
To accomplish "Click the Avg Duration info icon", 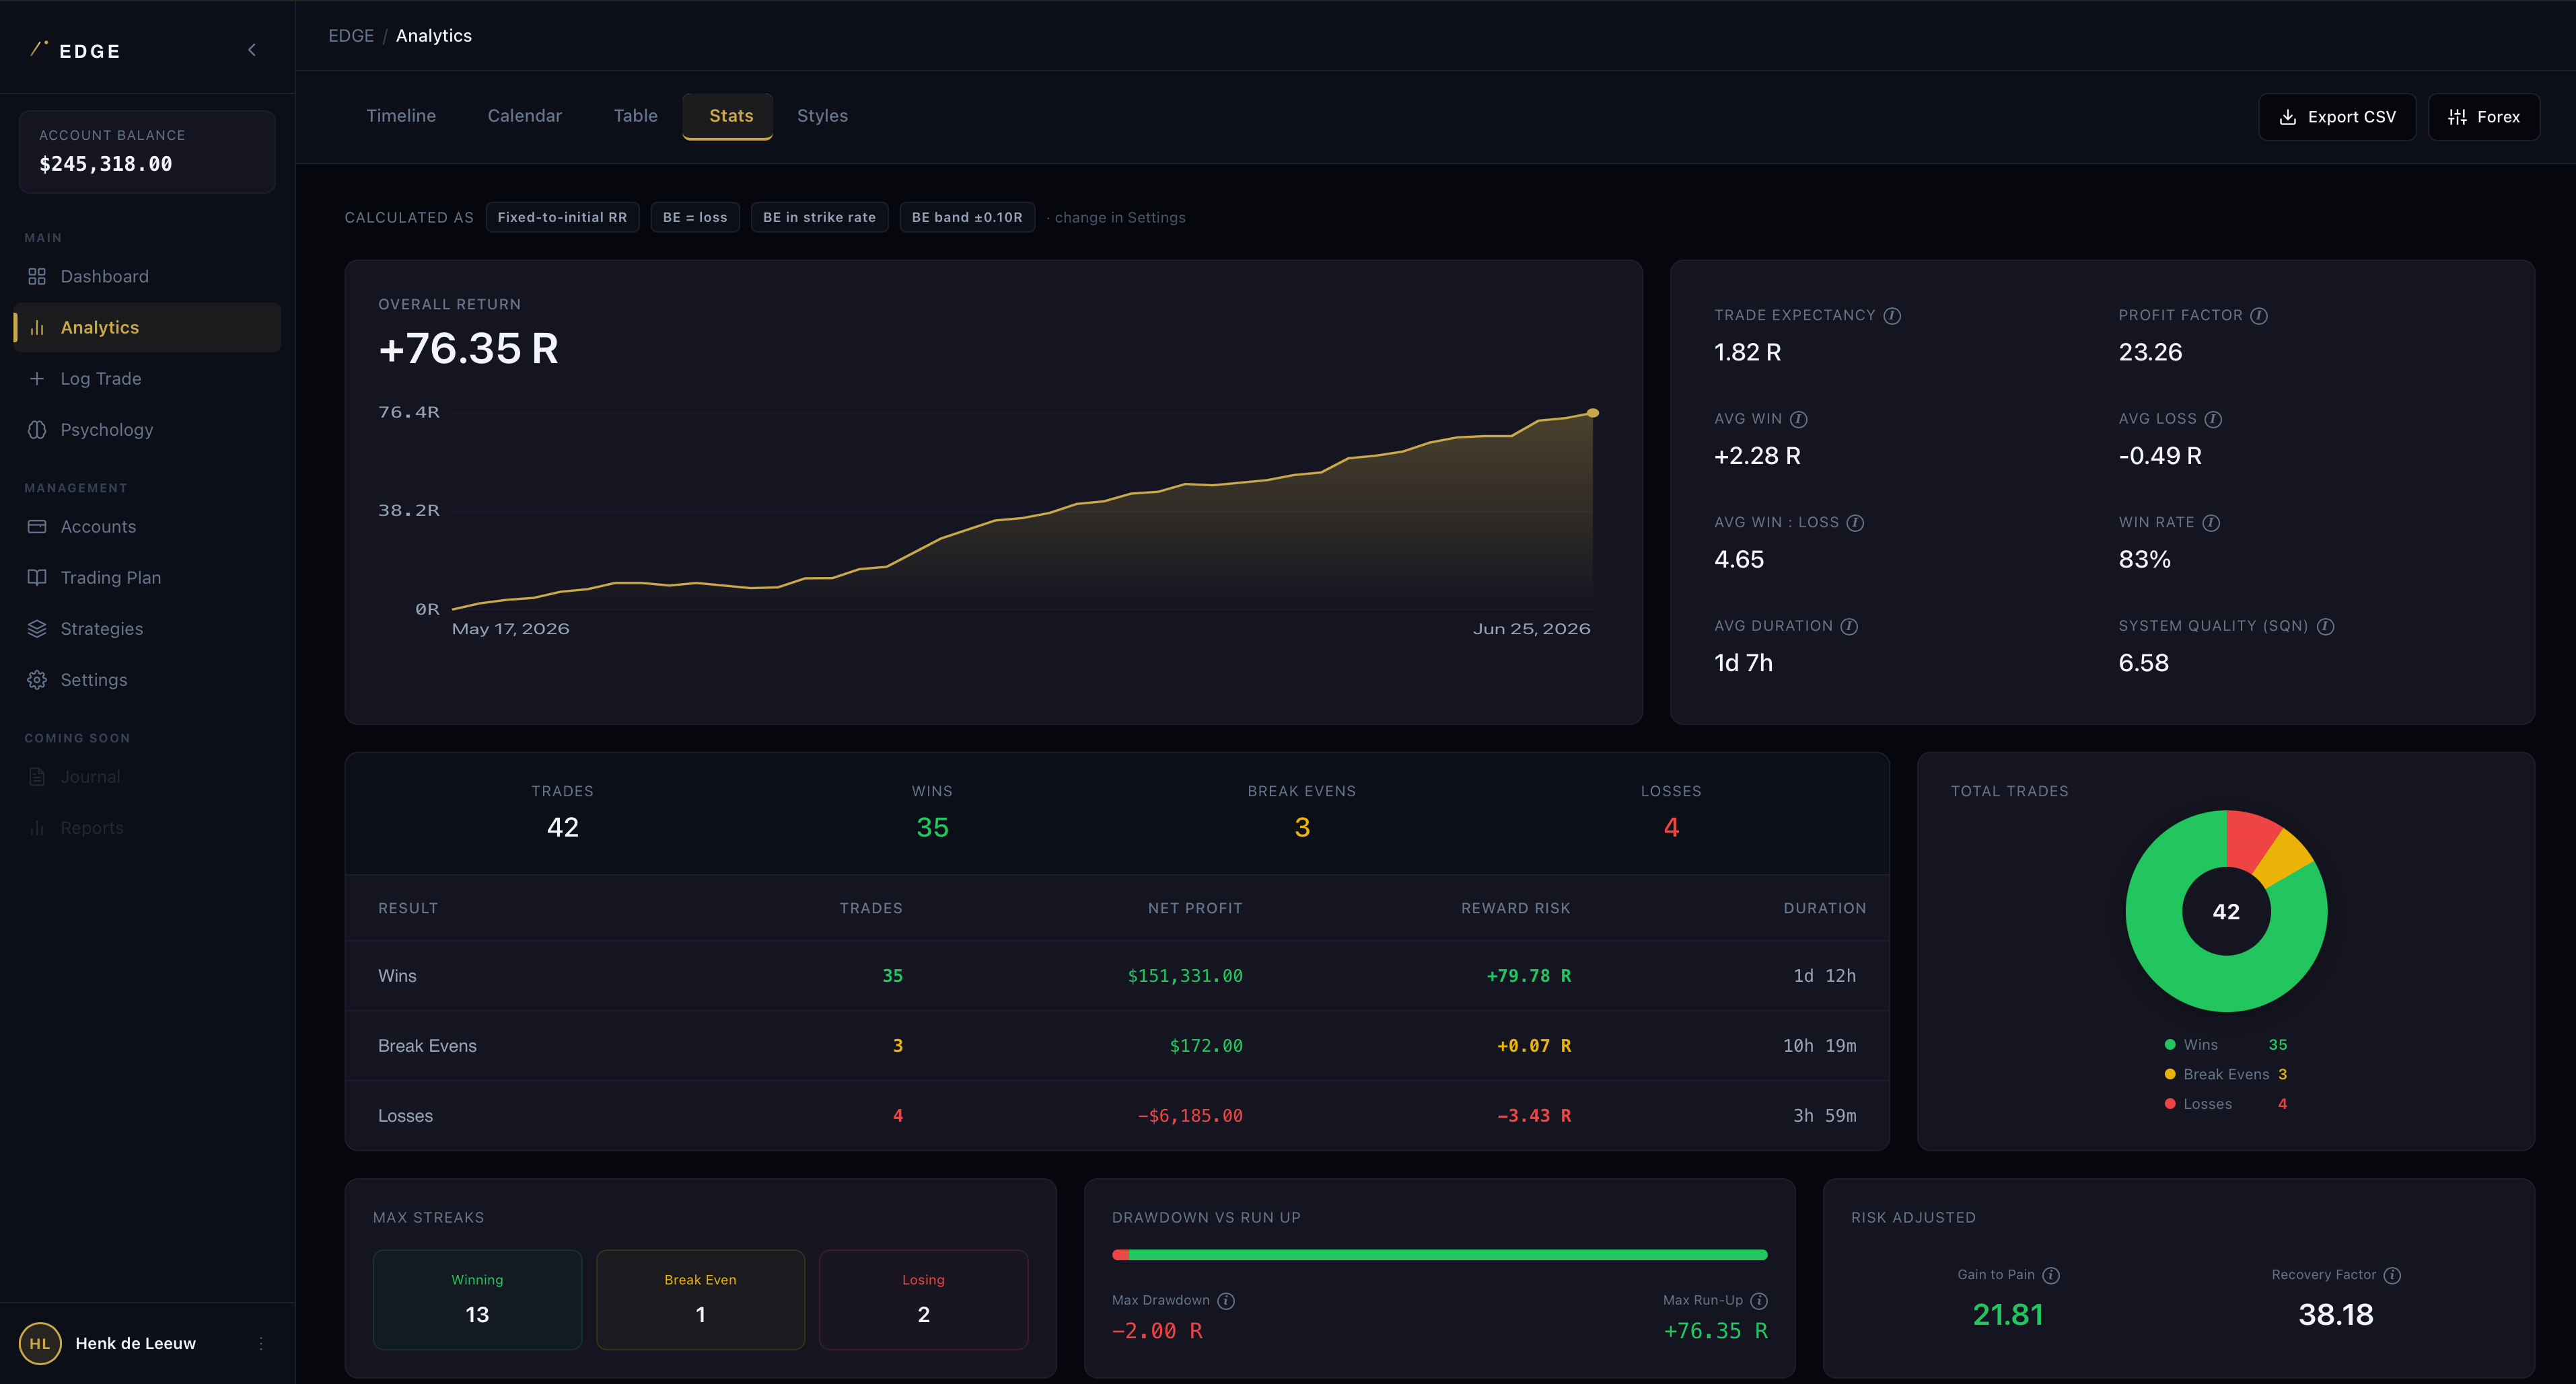I will (x=1849, y=627).
